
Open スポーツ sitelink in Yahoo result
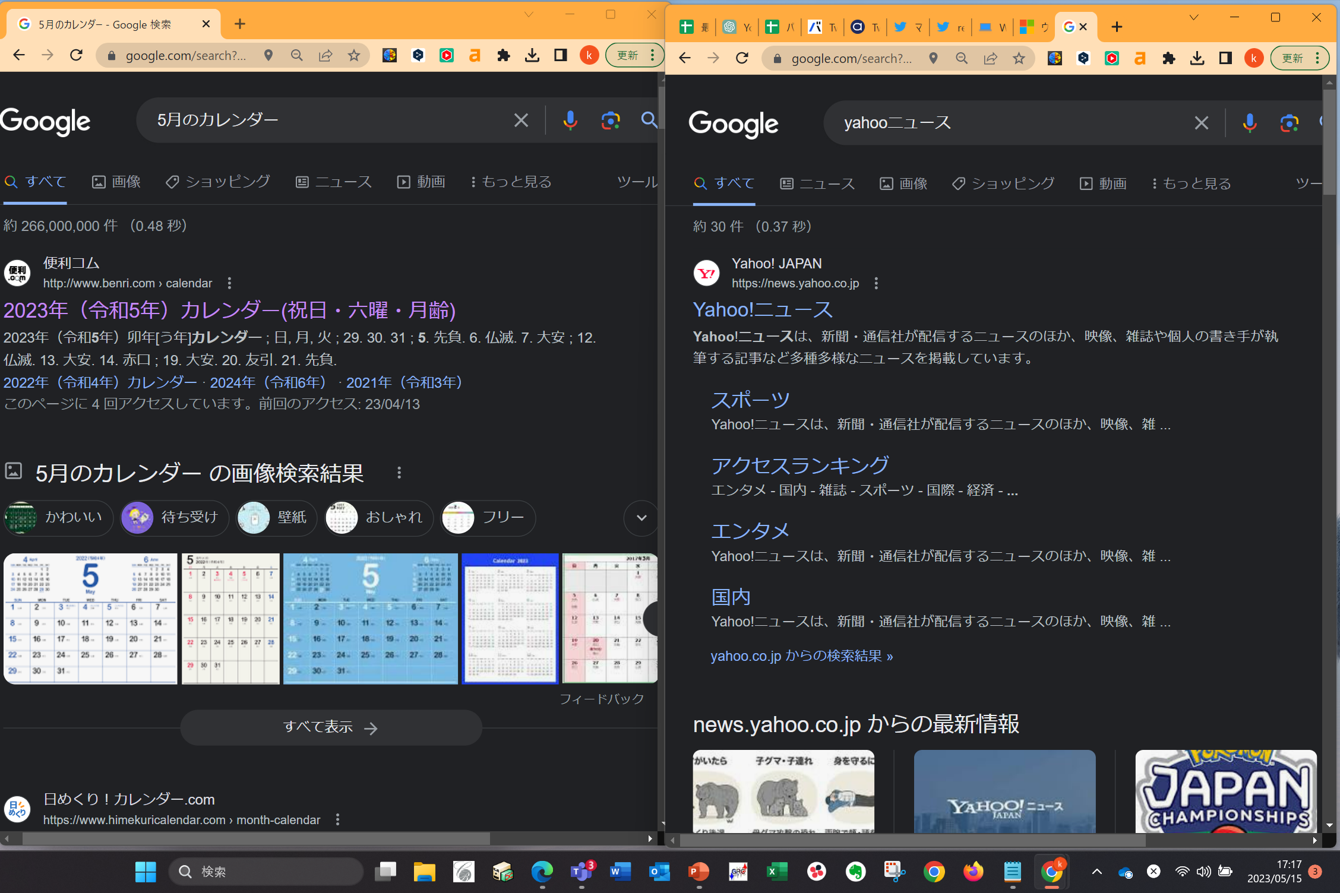(750, 400)
